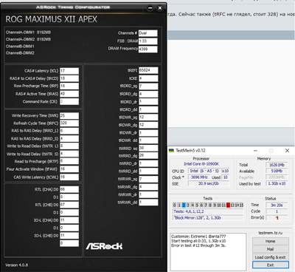Click the TestMem5 app icon in title bar
Image resolution: width=295 pixels, height=272 pixels.
(171, 151)
